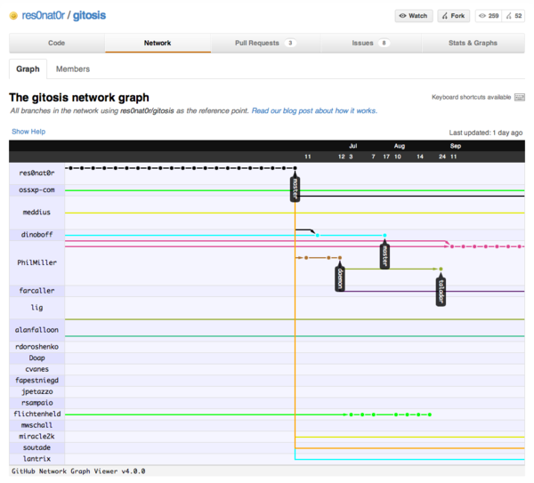This screenshot has height=483, width=534.
Task: Select the jpetazzo row label
Action: pos(36,391)
